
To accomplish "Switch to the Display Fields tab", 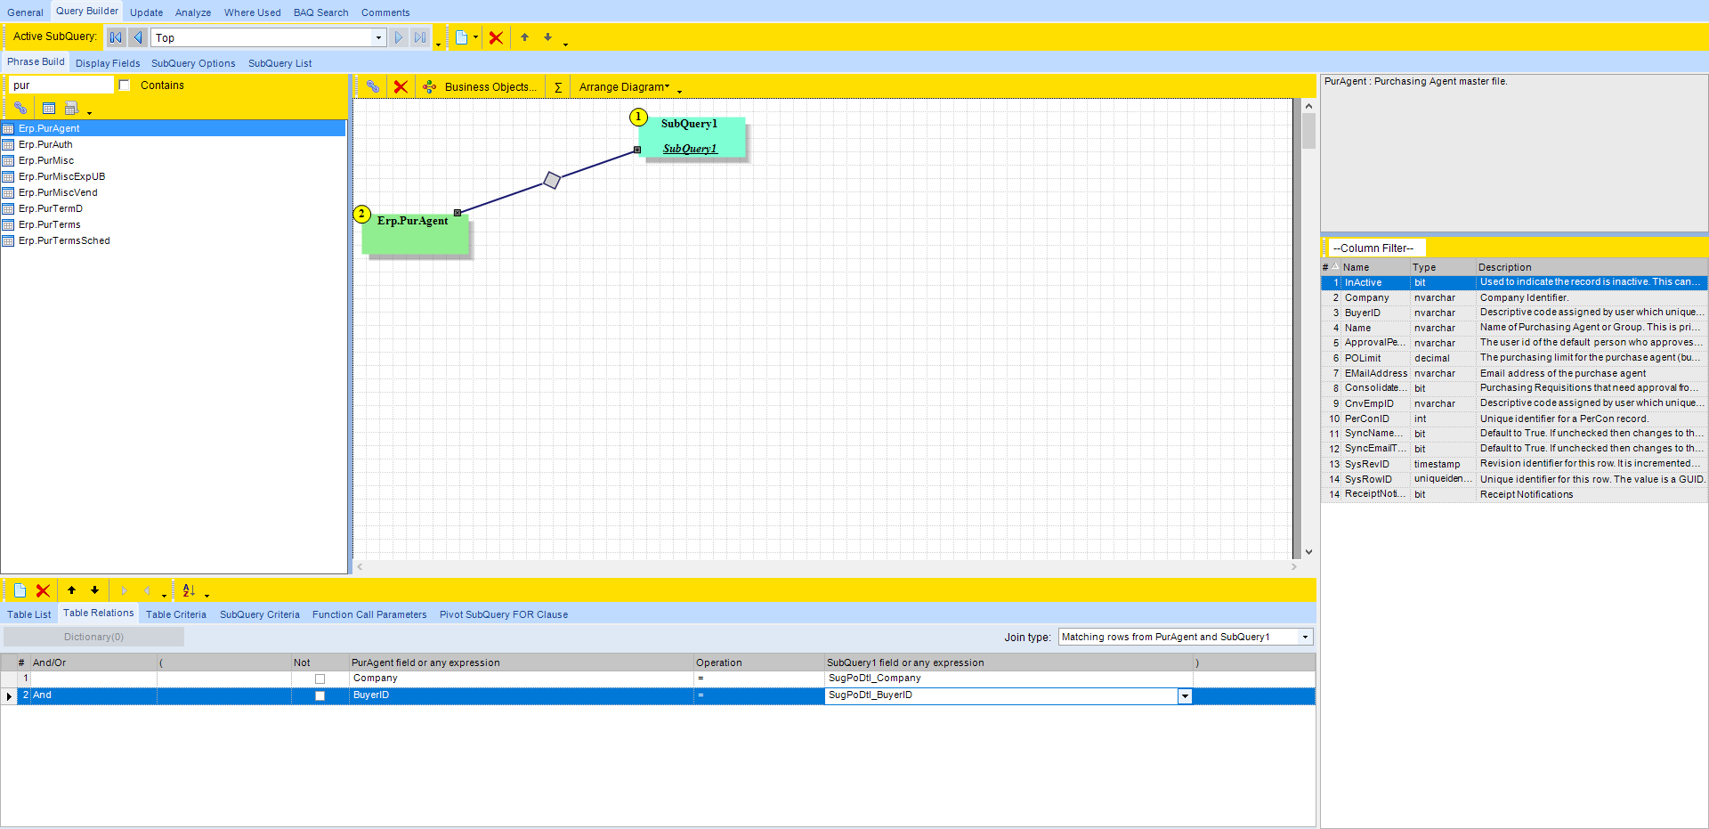I will coord(108,63).
